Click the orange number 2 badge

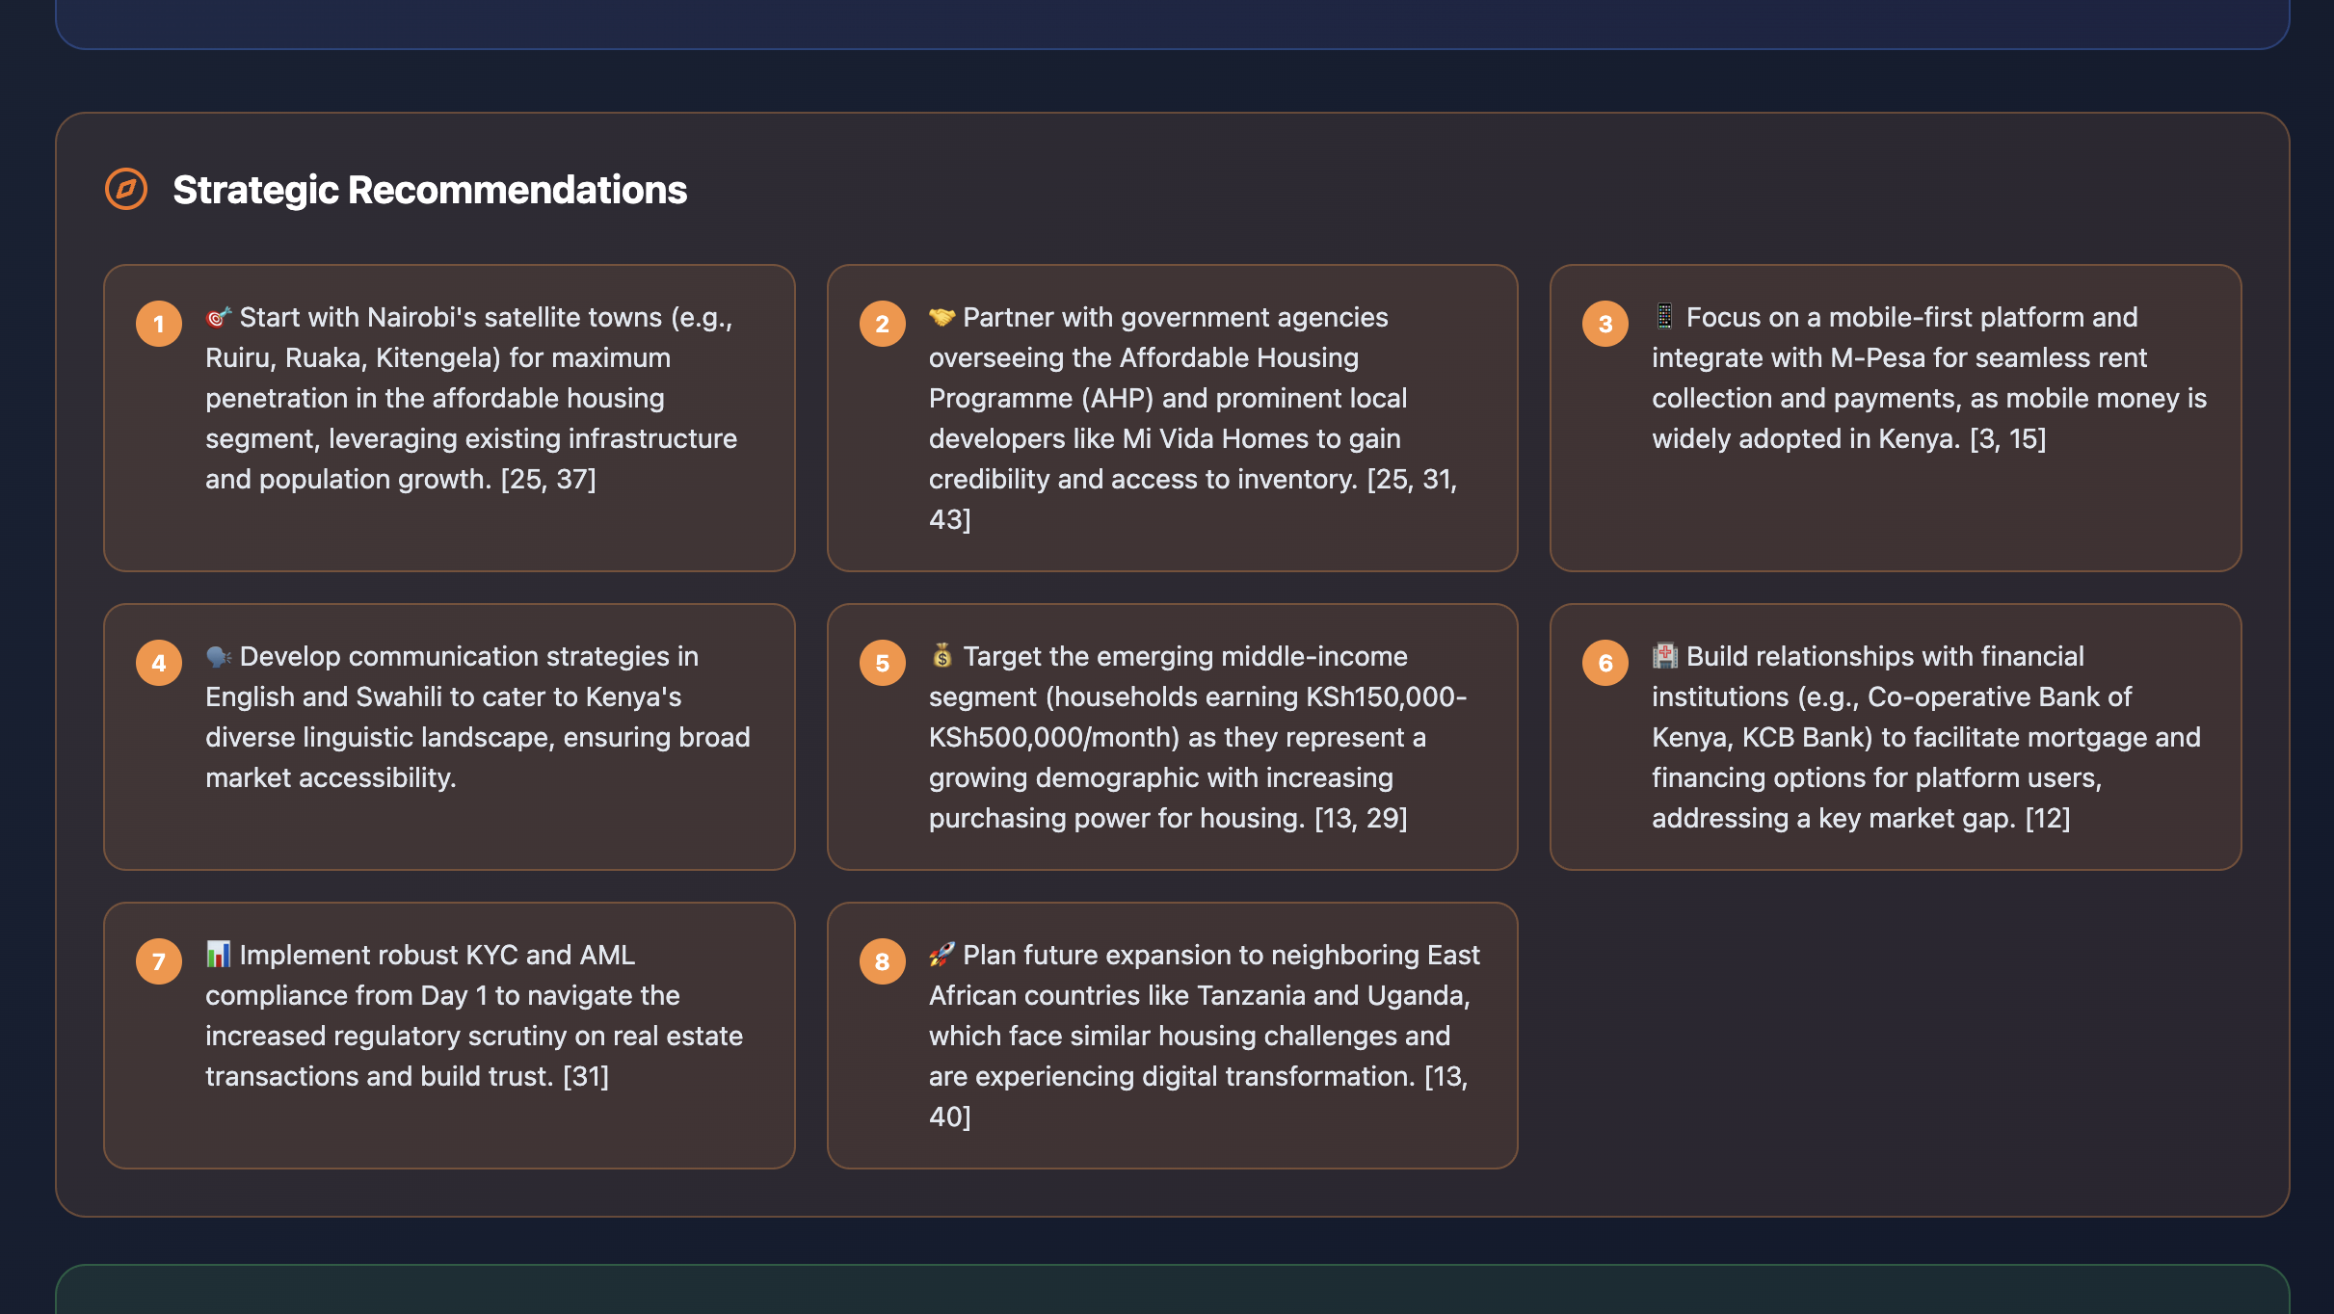tap(882, 324)
